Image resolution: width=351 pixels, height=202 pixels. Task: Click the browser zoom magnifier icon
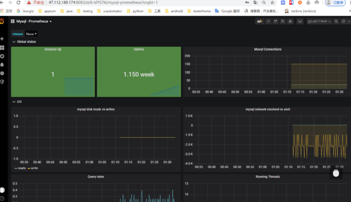[264, 3]
